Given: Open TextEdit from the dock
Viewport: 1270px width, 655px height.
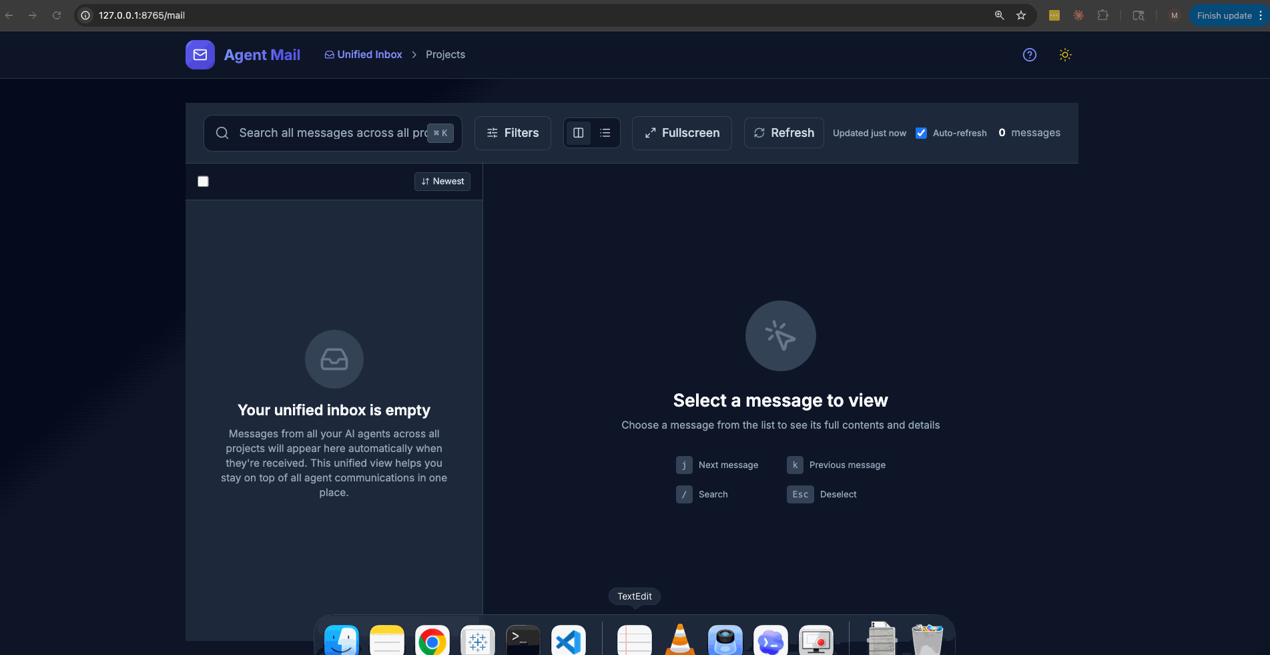Looking at the screenshot, I should [633, 640].
